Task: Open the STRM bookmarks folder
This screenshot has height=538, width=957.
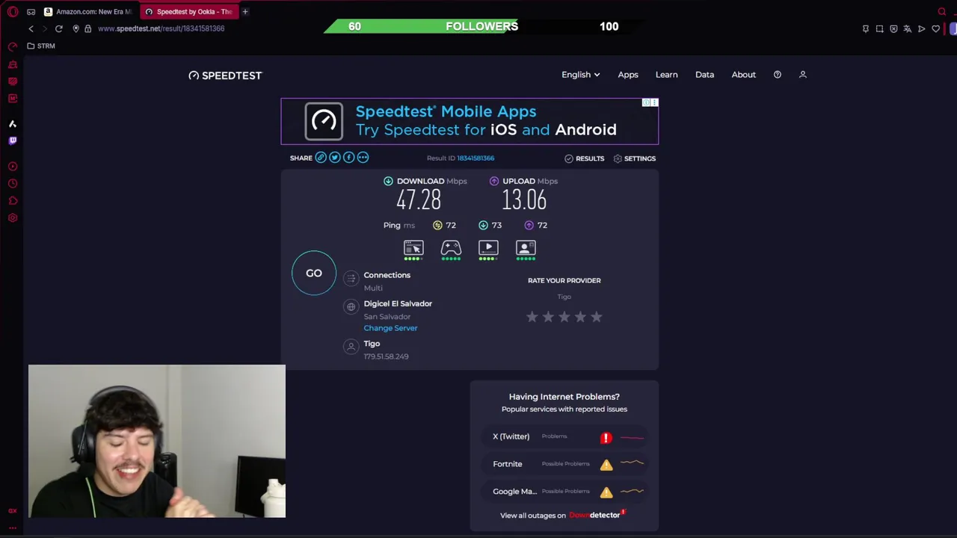Action: click(41, 46)
